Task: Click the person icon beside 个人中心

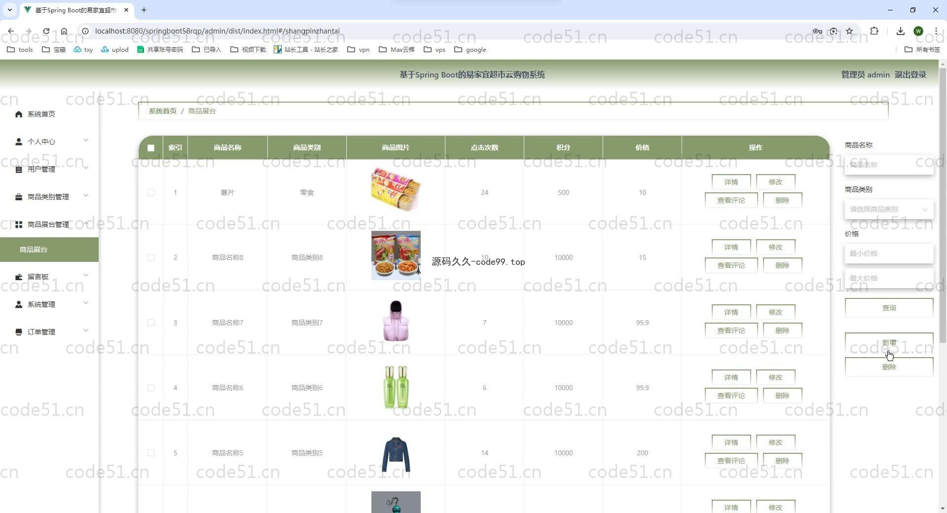Action: pos(19,142)
